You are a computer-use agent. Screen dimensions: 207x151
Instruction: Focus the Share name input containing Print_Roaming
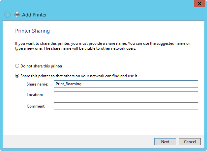(x=126, y=84)
